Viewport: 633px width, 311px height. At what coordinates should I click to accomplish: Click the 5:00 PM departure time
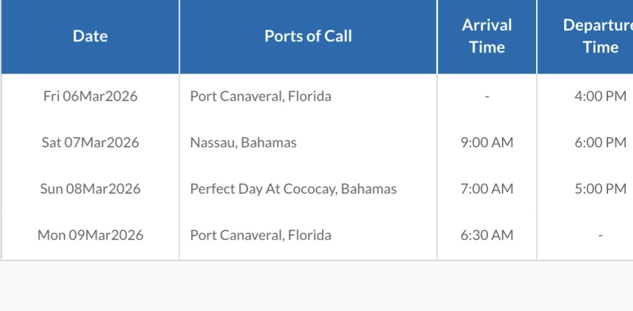pos(601,189)
